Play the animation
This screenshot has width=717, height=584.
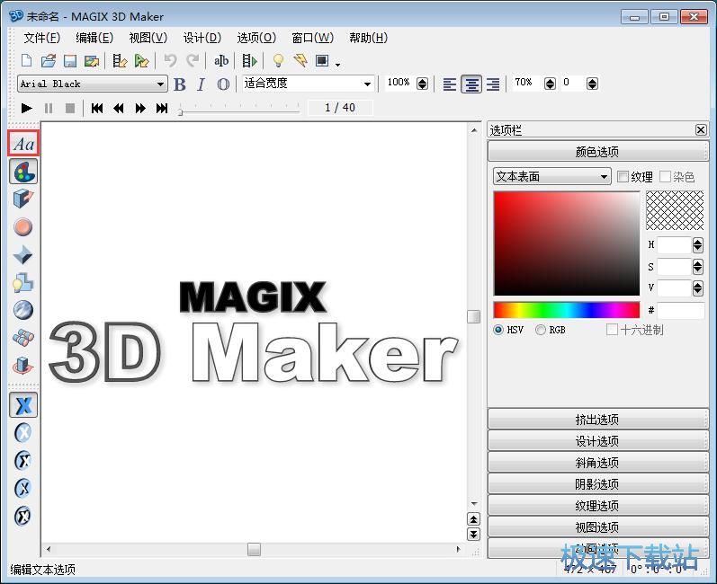pos(26,108)
